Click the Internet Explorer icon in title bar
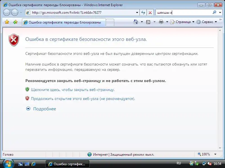 [x=5, y=5]
